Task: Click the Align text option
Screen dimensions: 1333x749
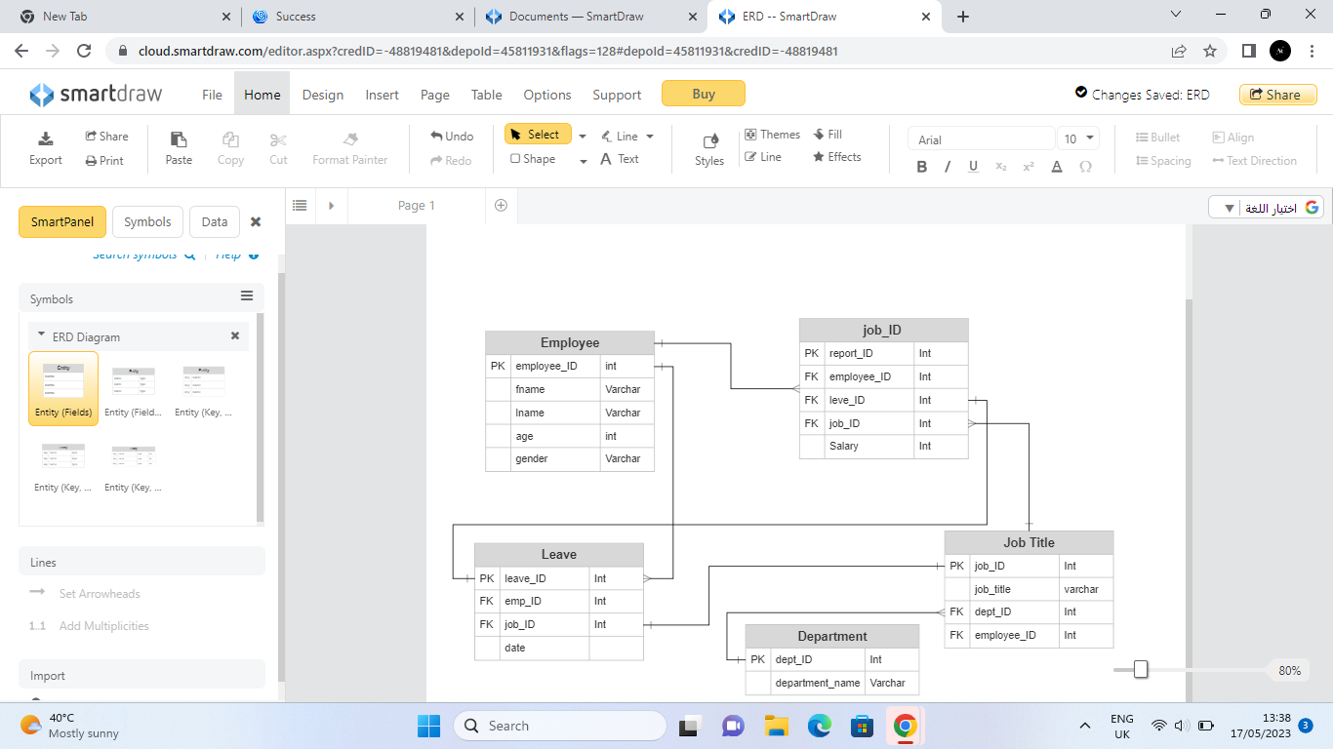Action: pyautogui.click(x=1233, y=138)
